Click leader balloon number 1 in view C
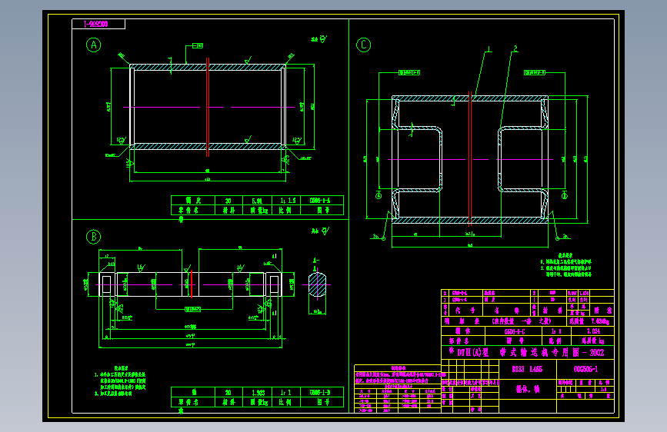This screenshot has height=432, width=667. coord(489,49)
